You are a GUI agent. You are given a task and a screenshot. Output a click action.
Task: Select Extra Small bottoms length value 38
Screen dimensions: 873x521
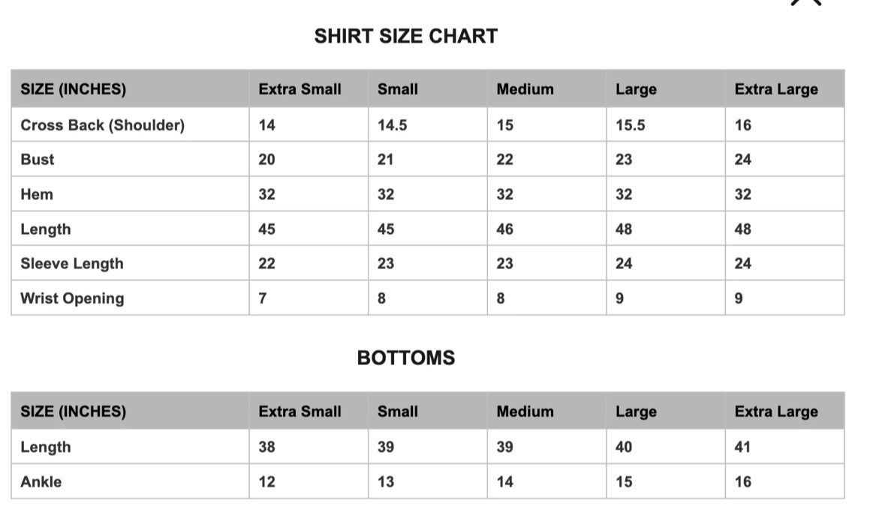point(266,447)
